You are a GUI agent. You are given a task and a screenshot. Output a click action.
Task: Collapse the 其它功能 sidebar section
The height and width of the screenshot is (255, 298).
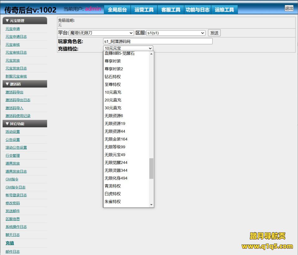click(25, 124)
